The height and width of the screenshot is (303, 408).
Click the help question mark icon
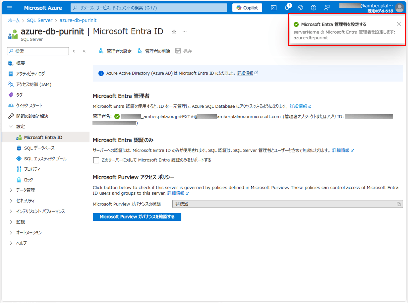[314, 8]
